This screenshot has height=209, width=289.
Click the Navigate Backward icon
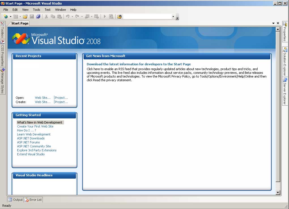coord(87,17)
